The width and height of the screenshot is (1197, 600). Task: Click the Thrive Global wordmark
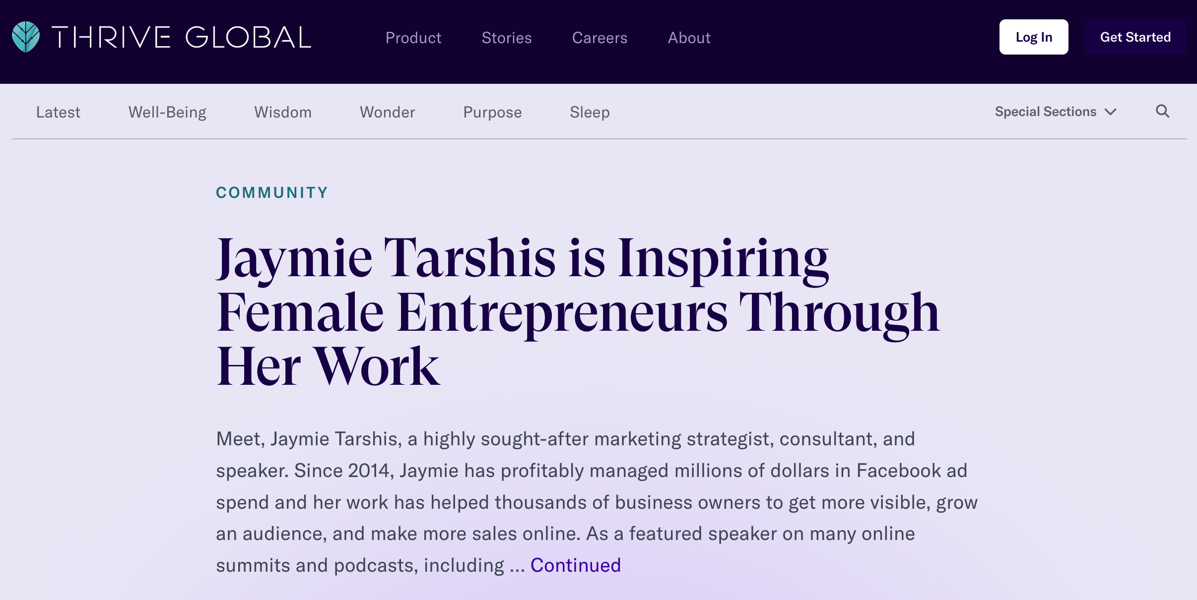(x=181, y=38)
